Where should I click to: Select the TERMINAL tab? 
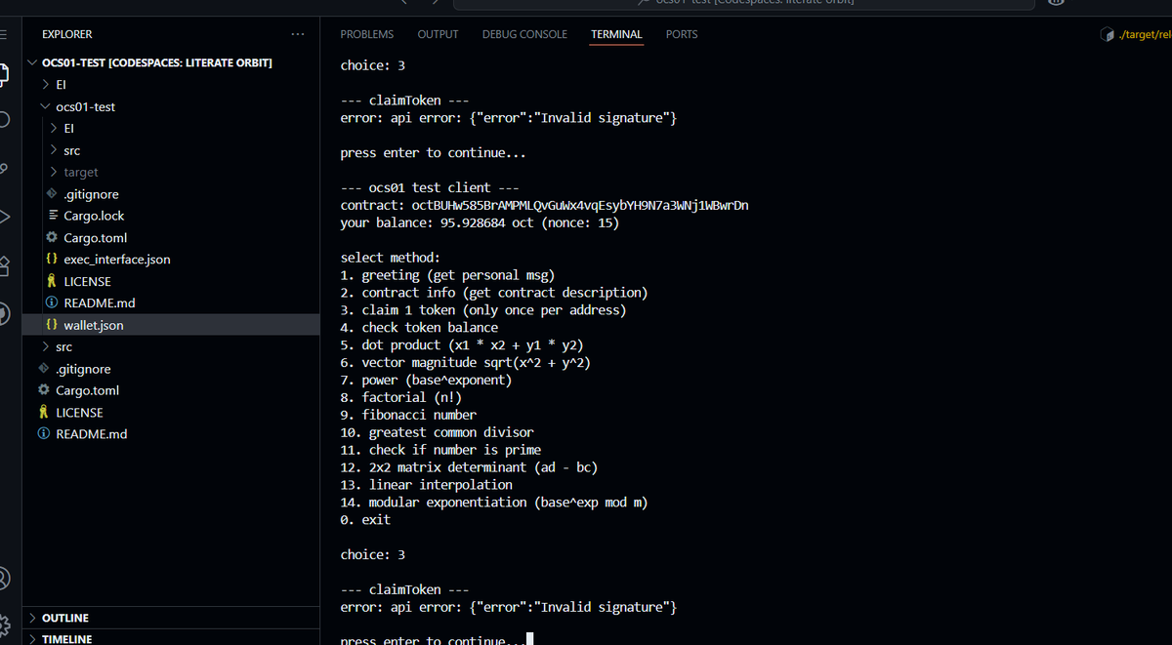point(616,34)
